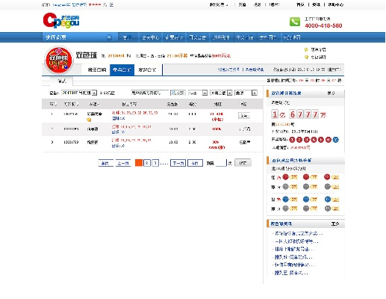Open the last news link in the 双色球资讯 list

290,273
